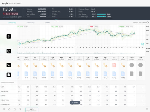This screenshot has width=150, height=112.
Task: Expand Show Documents panel
Action: tap(141, 22)
